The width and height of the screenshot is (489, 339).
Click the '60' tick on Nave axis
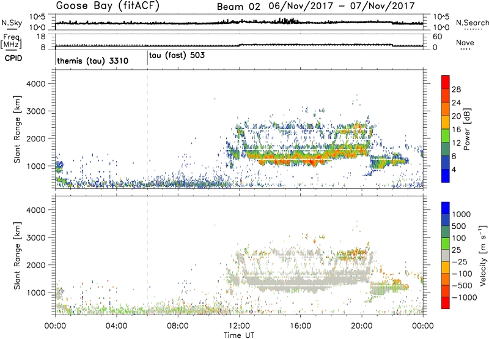pyautogui.click(x=437, y=37)
